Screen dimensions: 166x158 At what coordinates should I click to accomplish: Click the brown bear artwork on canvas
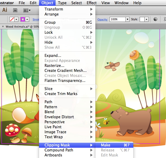[132, 122]
